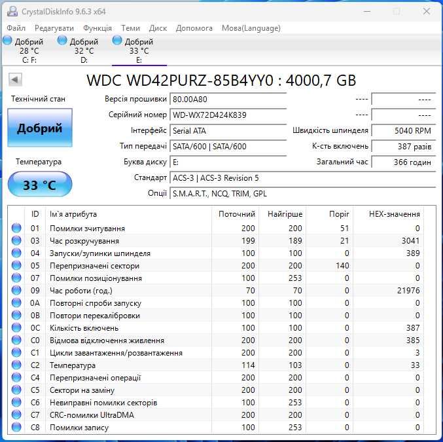
Task: Click status icon for attribute C8
Action: click(x=16, y=427)
